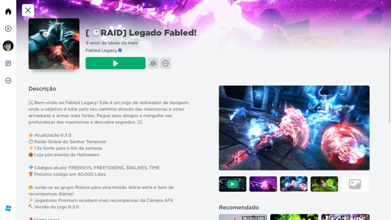Close the game details page

[x=28, y=10]
